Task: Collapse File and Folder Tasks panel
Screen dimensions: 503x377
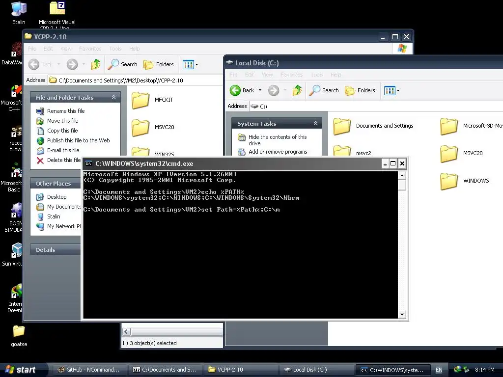Action: tap(113, 97)
